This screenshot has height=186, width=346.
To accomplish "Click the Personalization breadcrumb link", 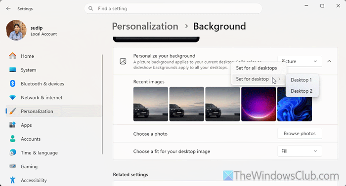I will (x=145, y=26).
